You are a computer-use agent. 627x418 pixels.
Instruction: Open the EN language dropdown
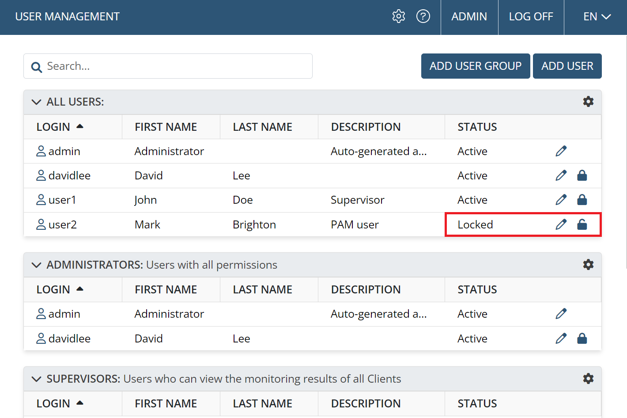[596, 17]
